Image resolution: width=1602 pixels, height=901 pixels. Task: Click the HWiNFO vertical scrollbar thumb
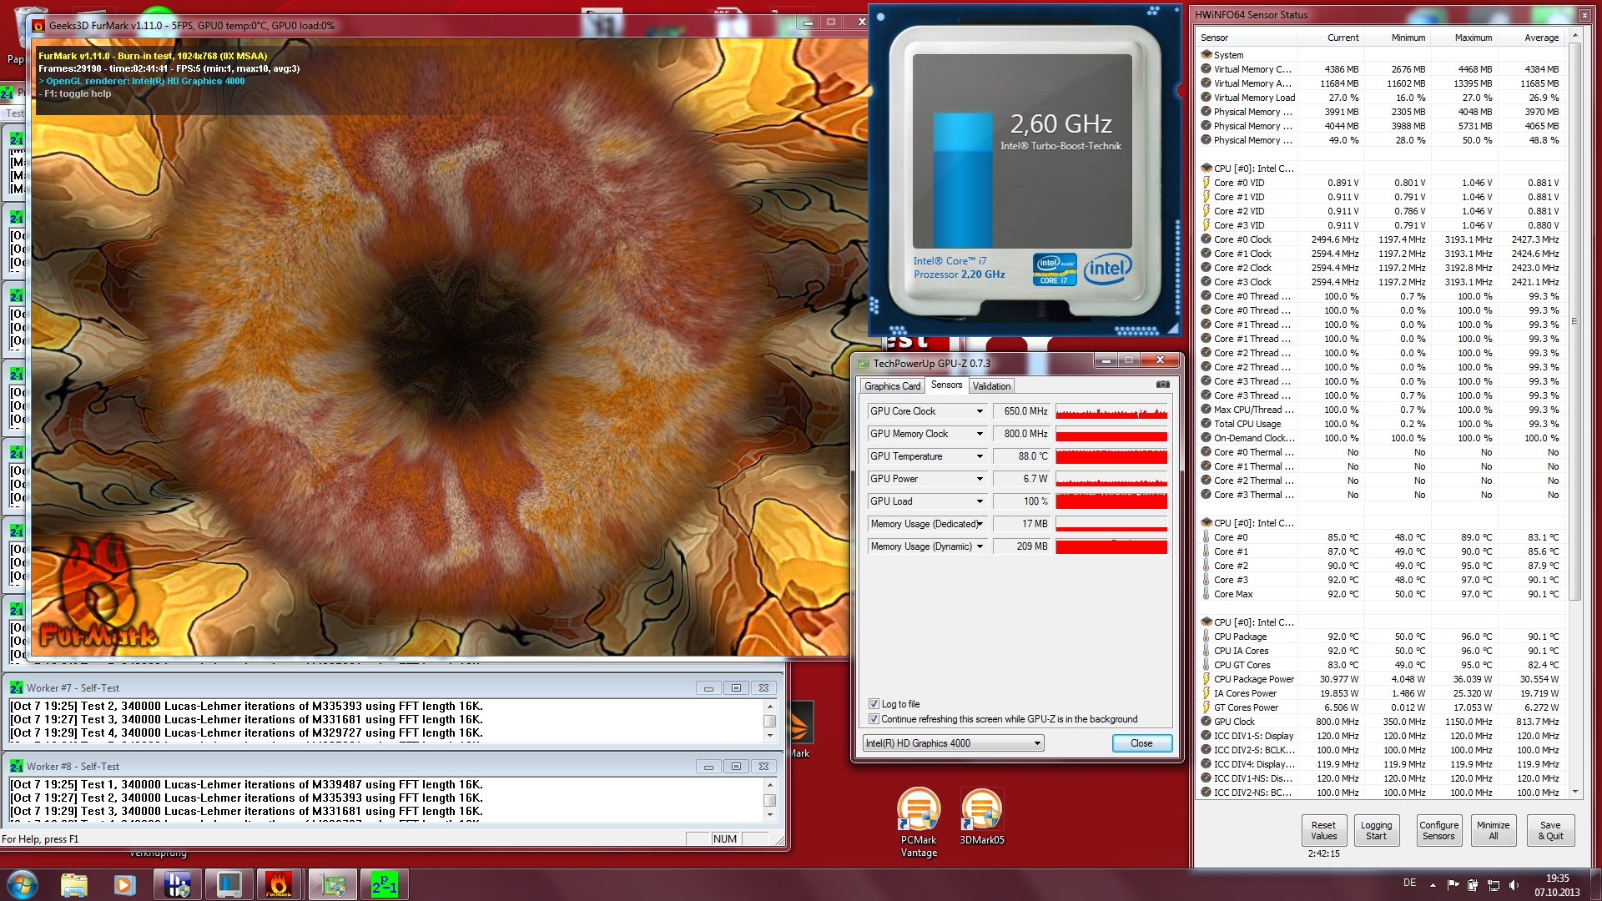1574,321
